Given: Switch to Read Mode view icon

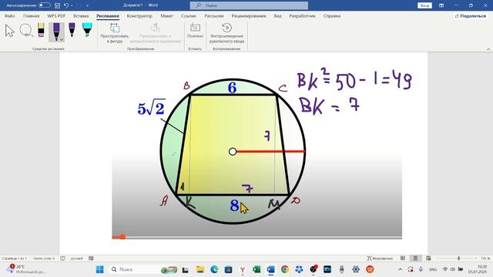Looking at the screenshot, I should click(403, 259).
